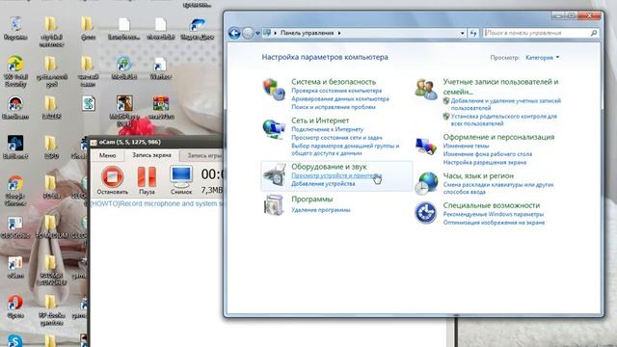Click the Часы, язык и регион icon

(x=426, y=183)
